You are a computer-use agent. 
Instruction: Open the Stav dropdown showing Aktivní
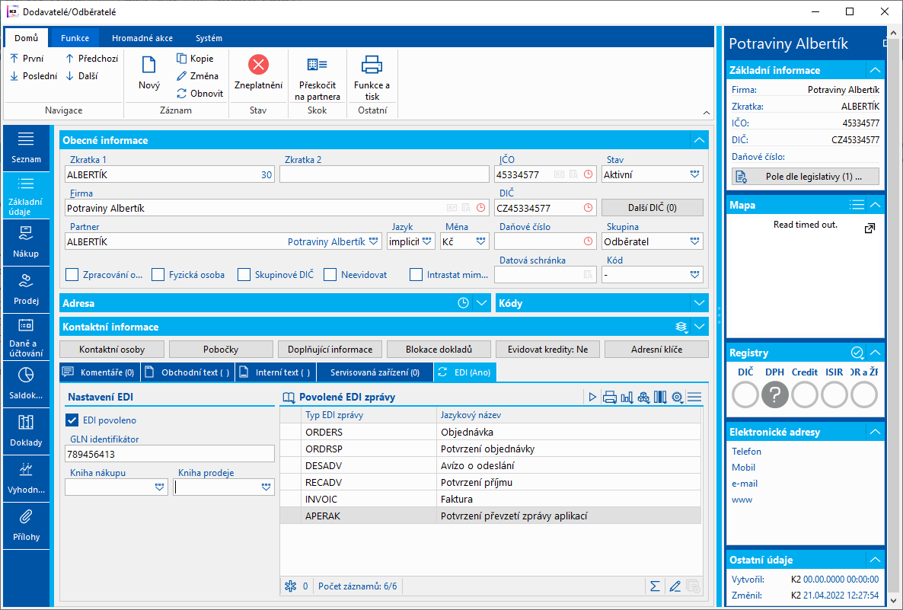[x=694, y=174]
